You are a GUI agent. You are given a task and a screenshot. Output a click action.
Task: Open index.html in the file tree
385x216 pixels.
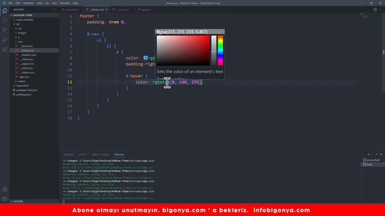point(34,86)
